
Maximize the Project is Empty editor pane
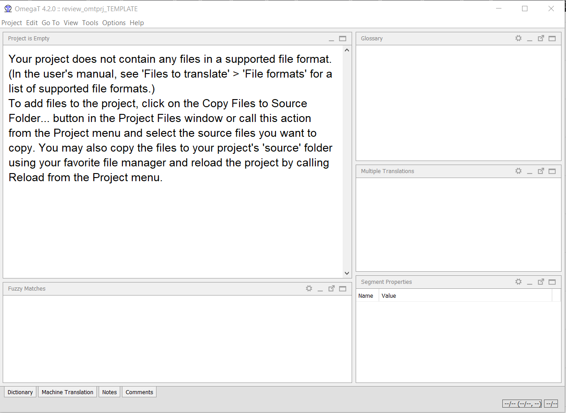pos(343,39)
